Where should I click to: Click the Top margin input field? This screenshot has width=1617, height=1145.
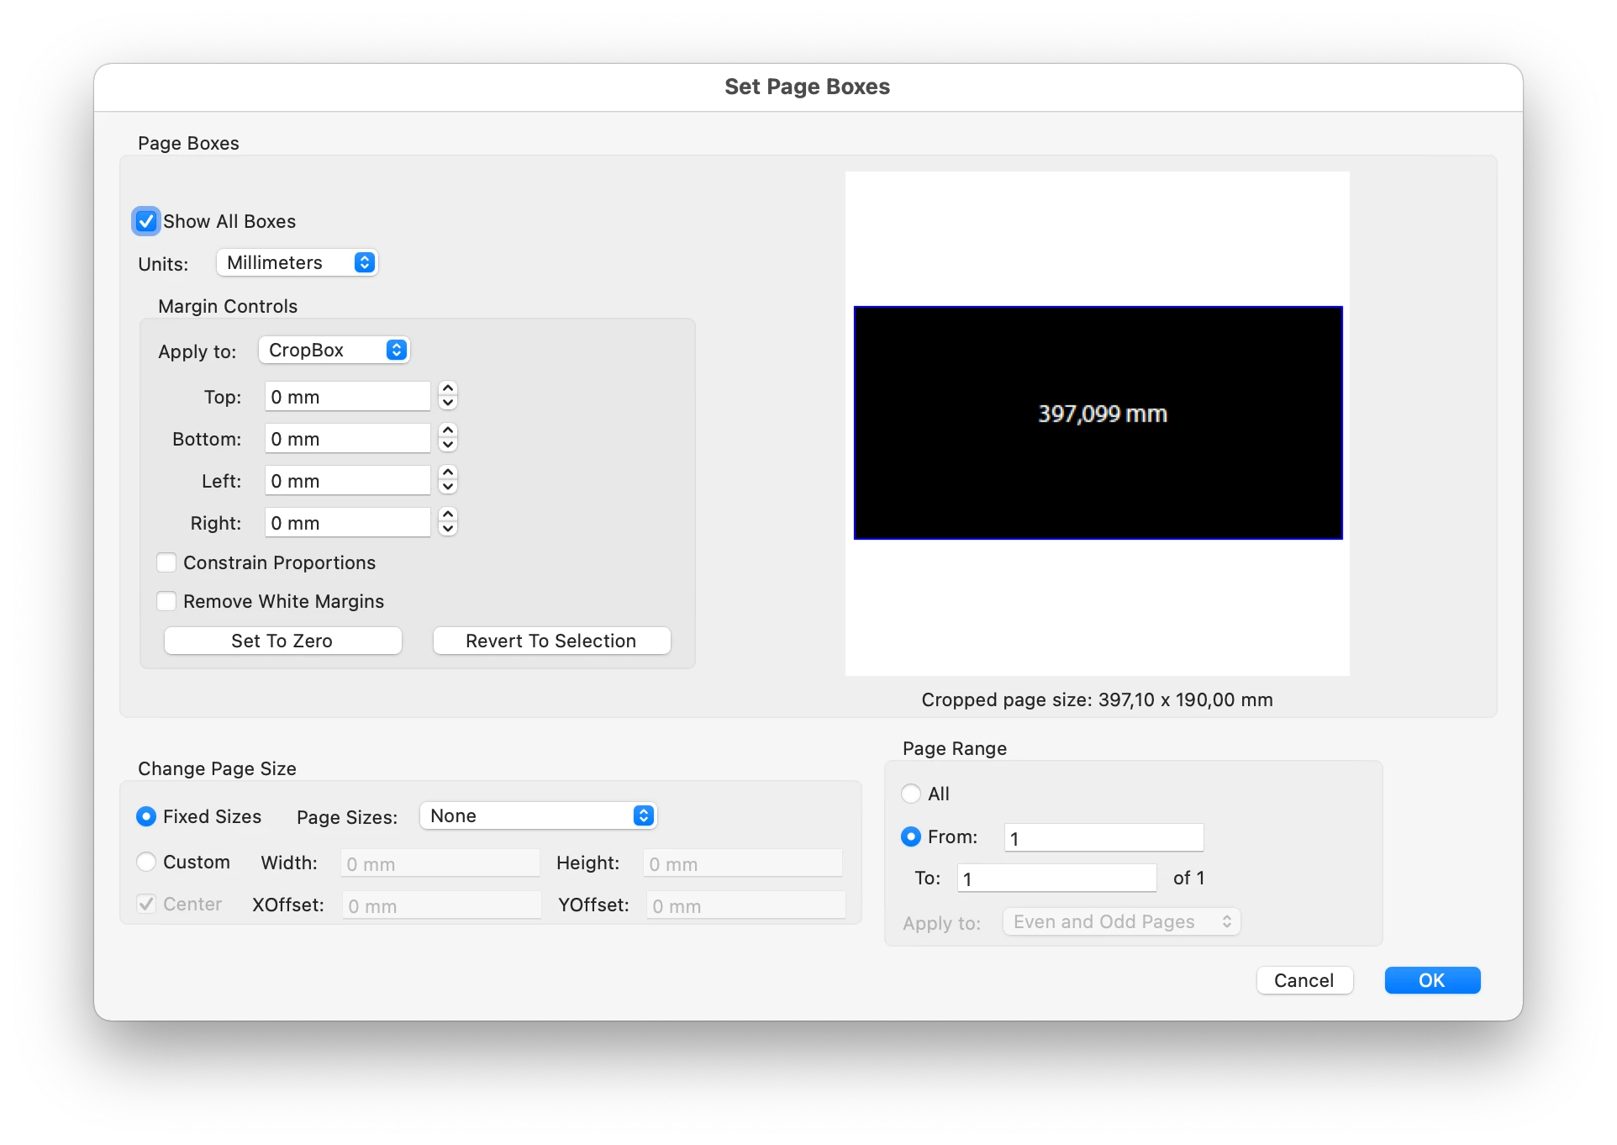(347, 397)
